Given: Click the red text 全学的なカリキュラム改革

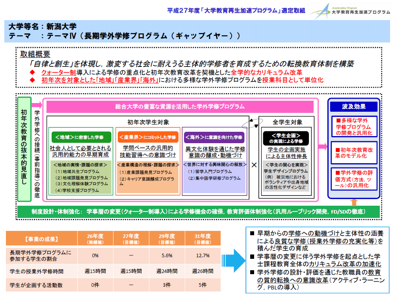Looking at the screenshot, I should (266, 72).
